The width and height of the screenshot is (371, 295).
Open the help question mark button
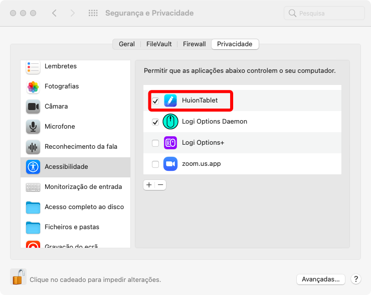355,279
